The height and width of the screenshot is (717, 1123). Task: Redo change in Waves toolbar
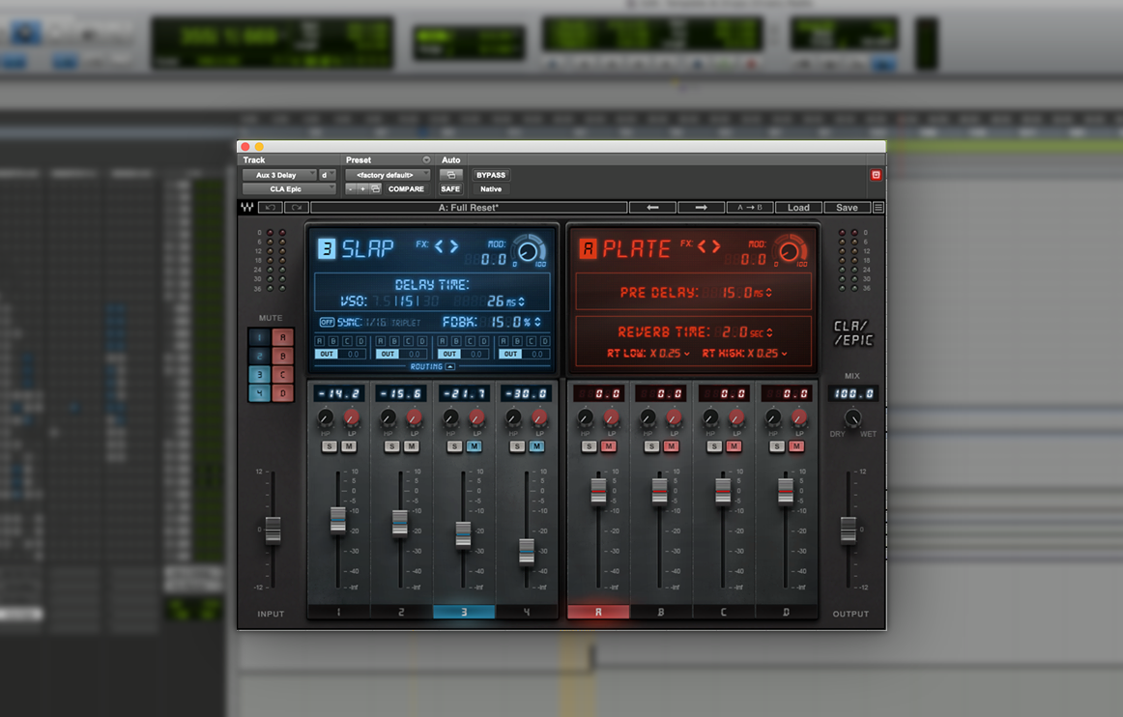click(297, 208)
